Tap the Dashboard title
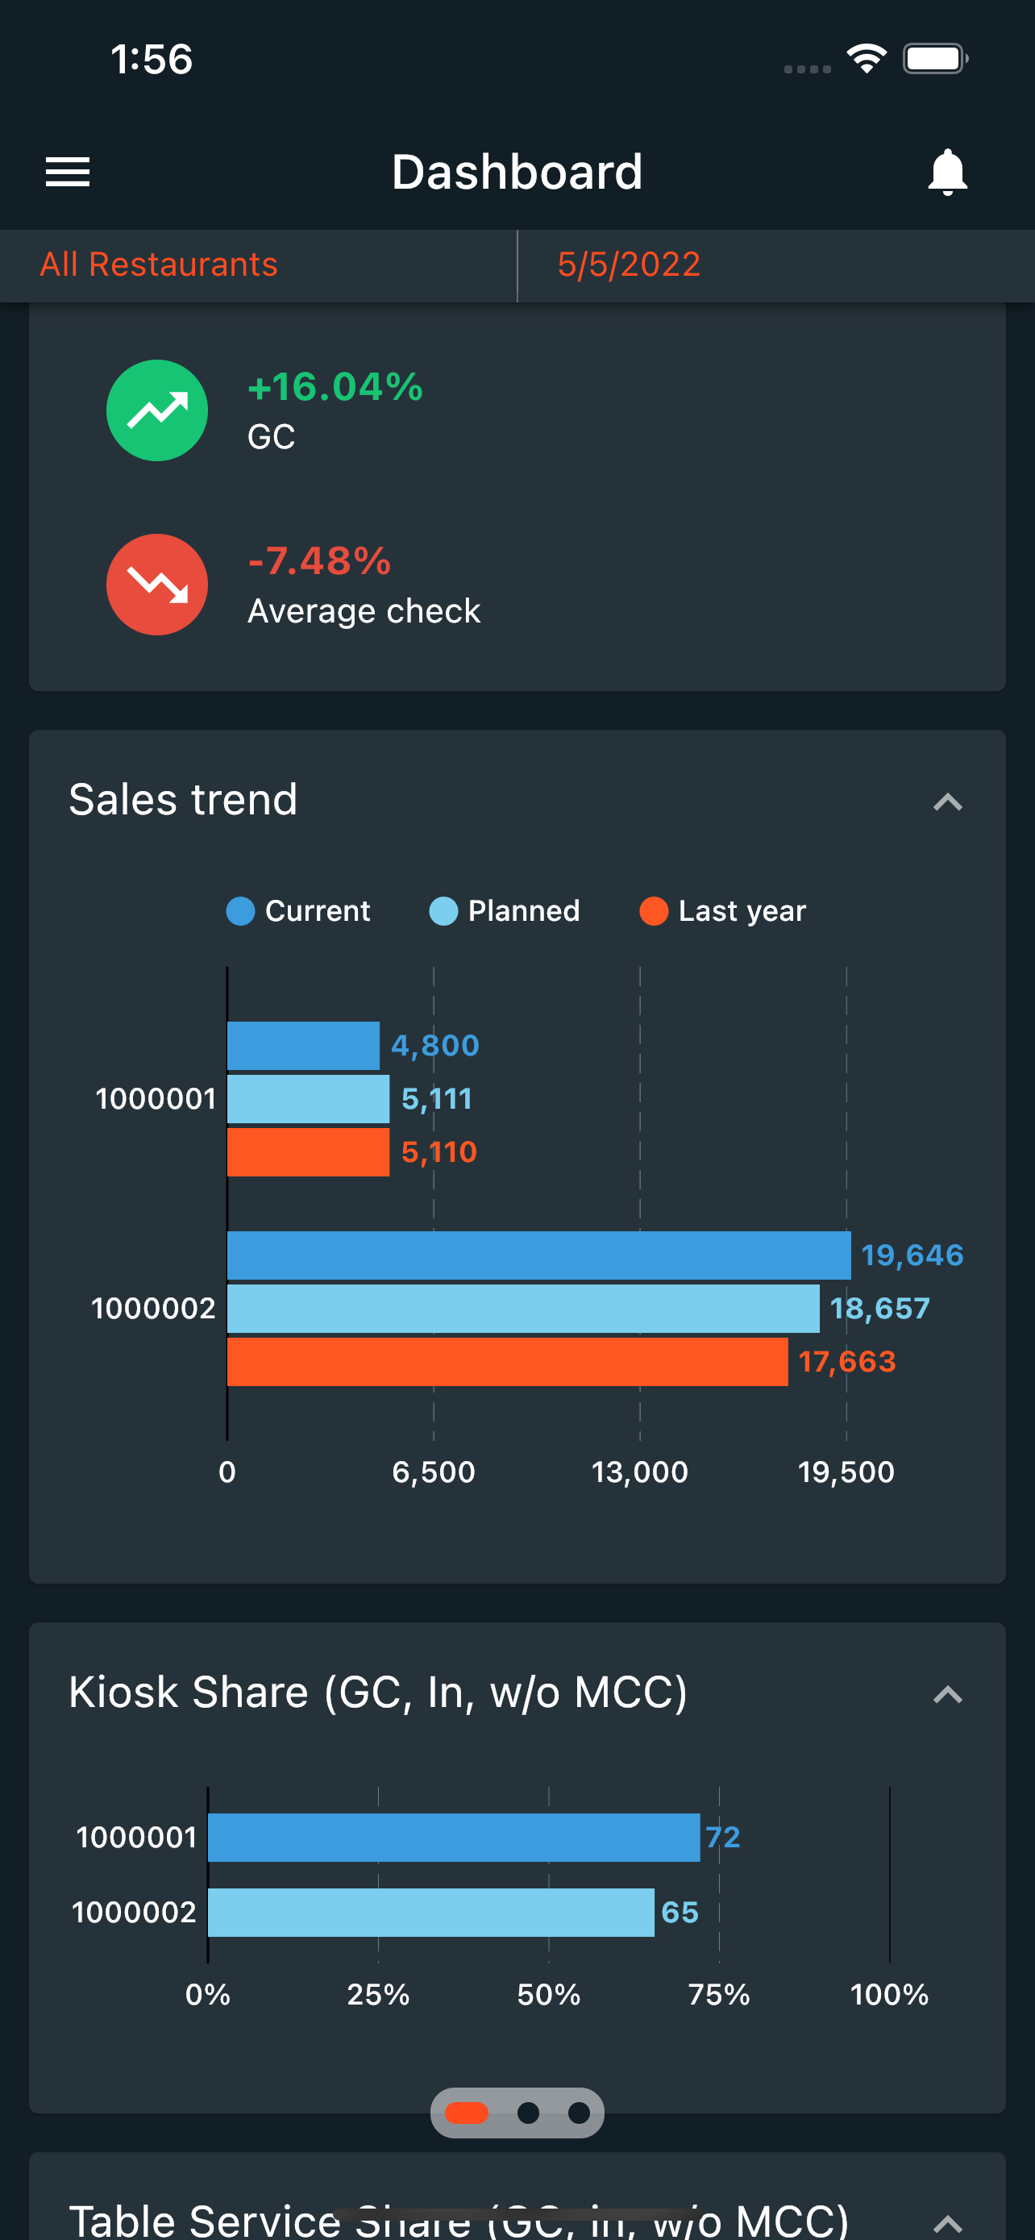The width and height of the screenshot is (1035, 2240). [517, 171]
